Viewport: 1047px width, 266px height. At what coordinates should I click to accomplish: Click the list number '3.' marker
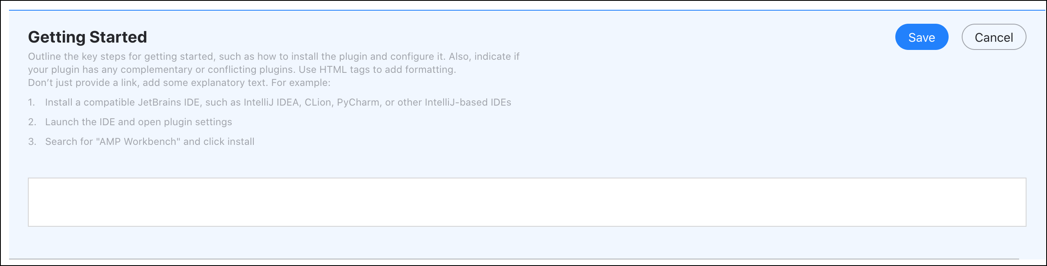pyautogui.click(x=32, y=142)
